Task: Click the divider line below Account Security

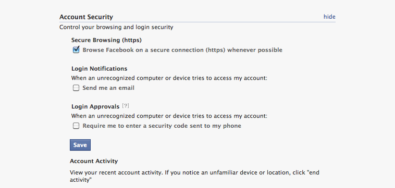Action: (x=197, y=22)
